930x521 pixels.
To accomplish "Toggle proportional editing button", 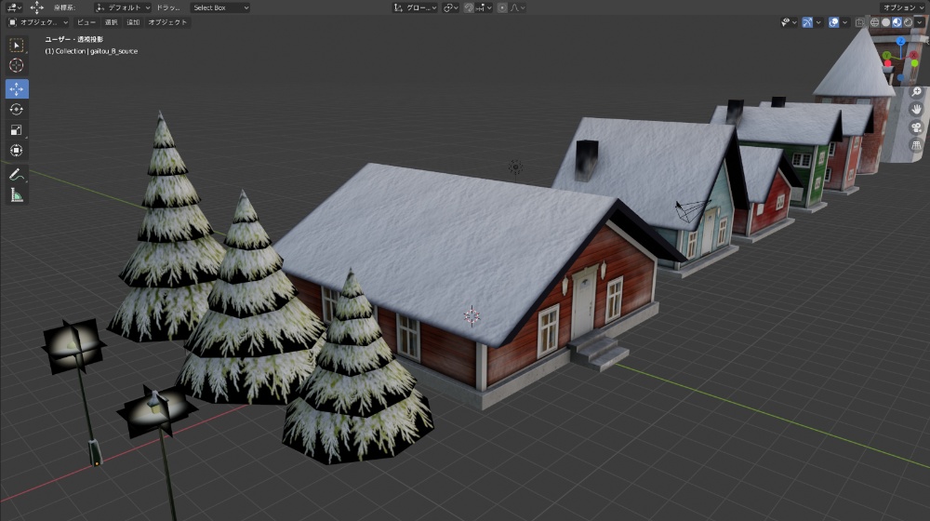I will click(502, 7).
